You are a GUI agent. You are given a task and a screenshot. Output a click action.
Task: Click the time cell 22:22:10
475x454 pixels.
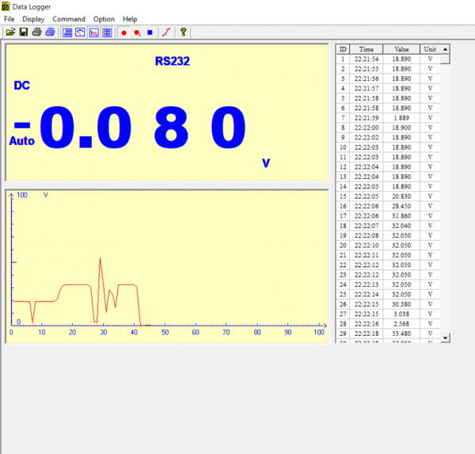[x=367, y=246]
